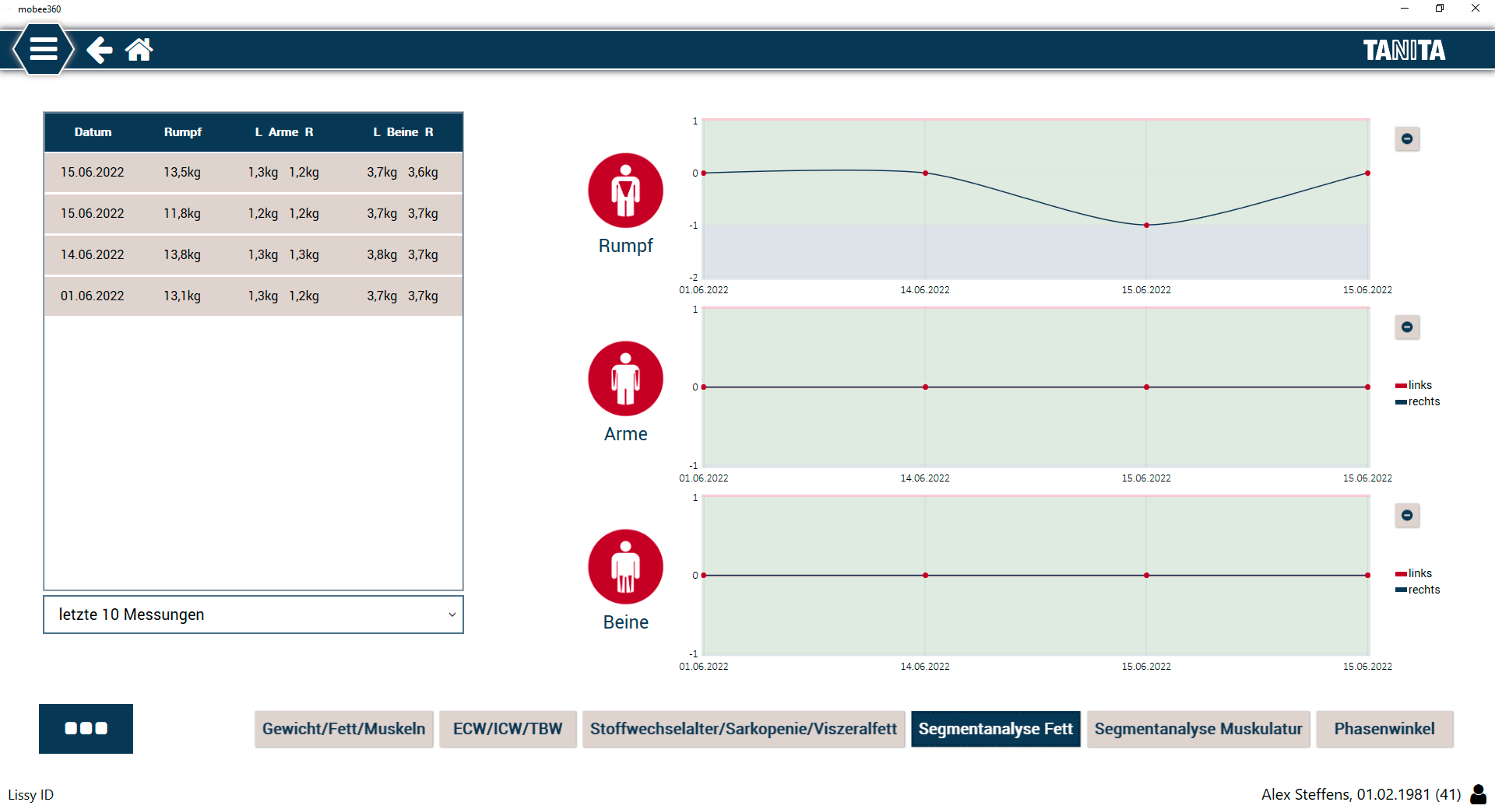This screenshot has width=1495, height=809.
Task: Open the ECW/ICW/TBW view
Action: click(508, 729)
